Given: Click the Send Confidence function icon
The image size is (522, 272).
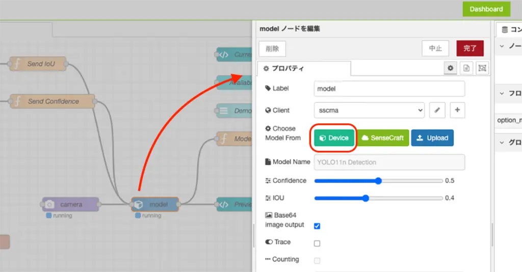Looking at the screenshot, I should click(x=17, y=101).
